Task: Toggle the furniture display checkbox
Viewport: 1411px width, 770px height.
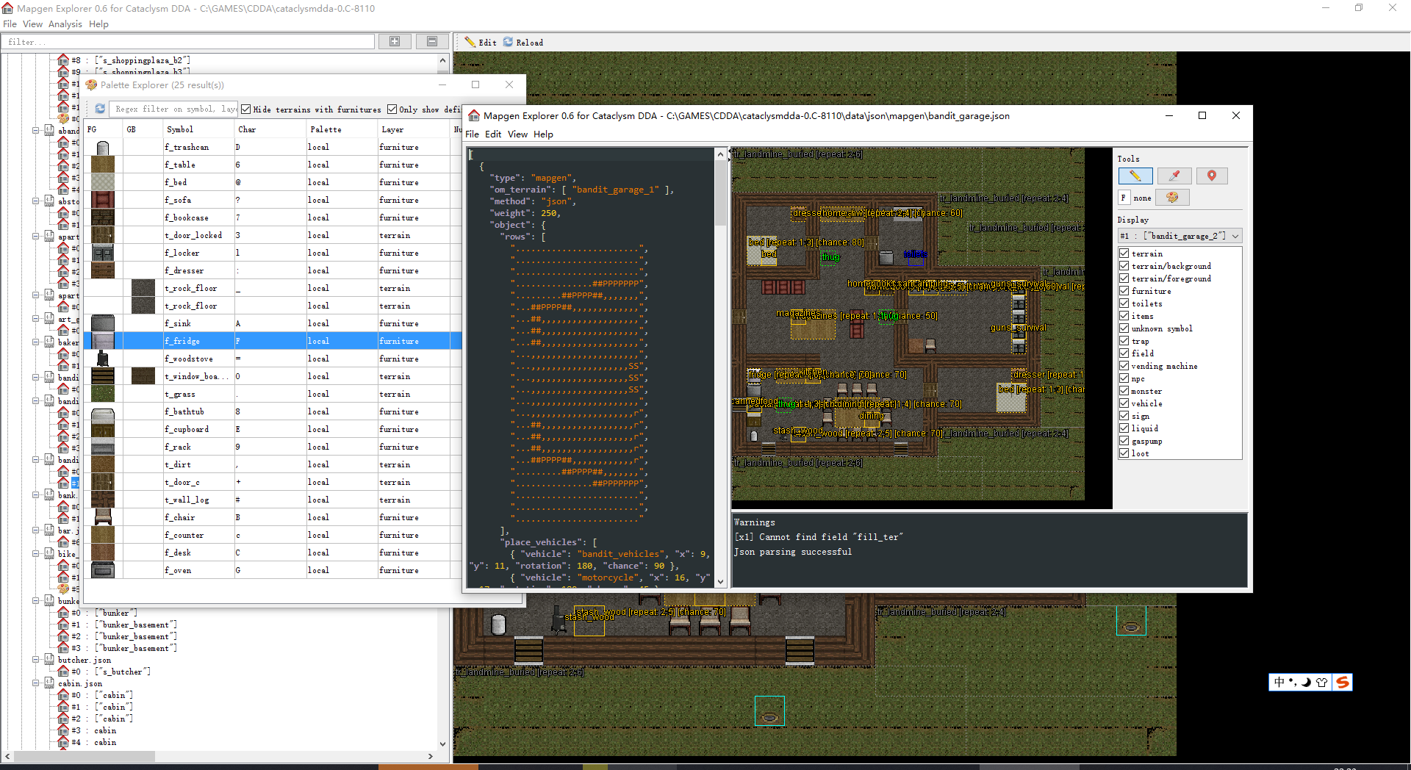Action: (x=1124, y=291)
